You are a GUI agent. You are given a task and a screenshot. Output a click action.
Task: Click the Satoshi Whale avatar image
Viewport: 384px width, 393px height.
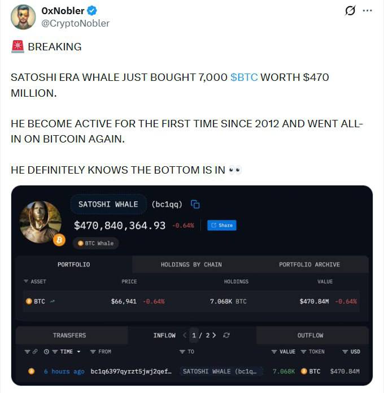pyautogui.click(x=41, y=222)
